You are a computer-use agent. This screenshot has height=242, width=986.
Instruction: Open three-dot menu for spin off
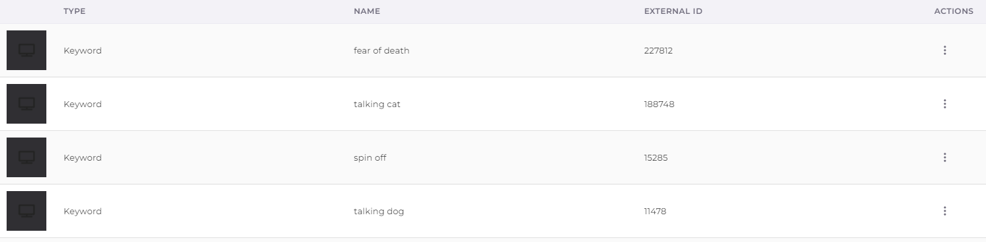[944, 157]
